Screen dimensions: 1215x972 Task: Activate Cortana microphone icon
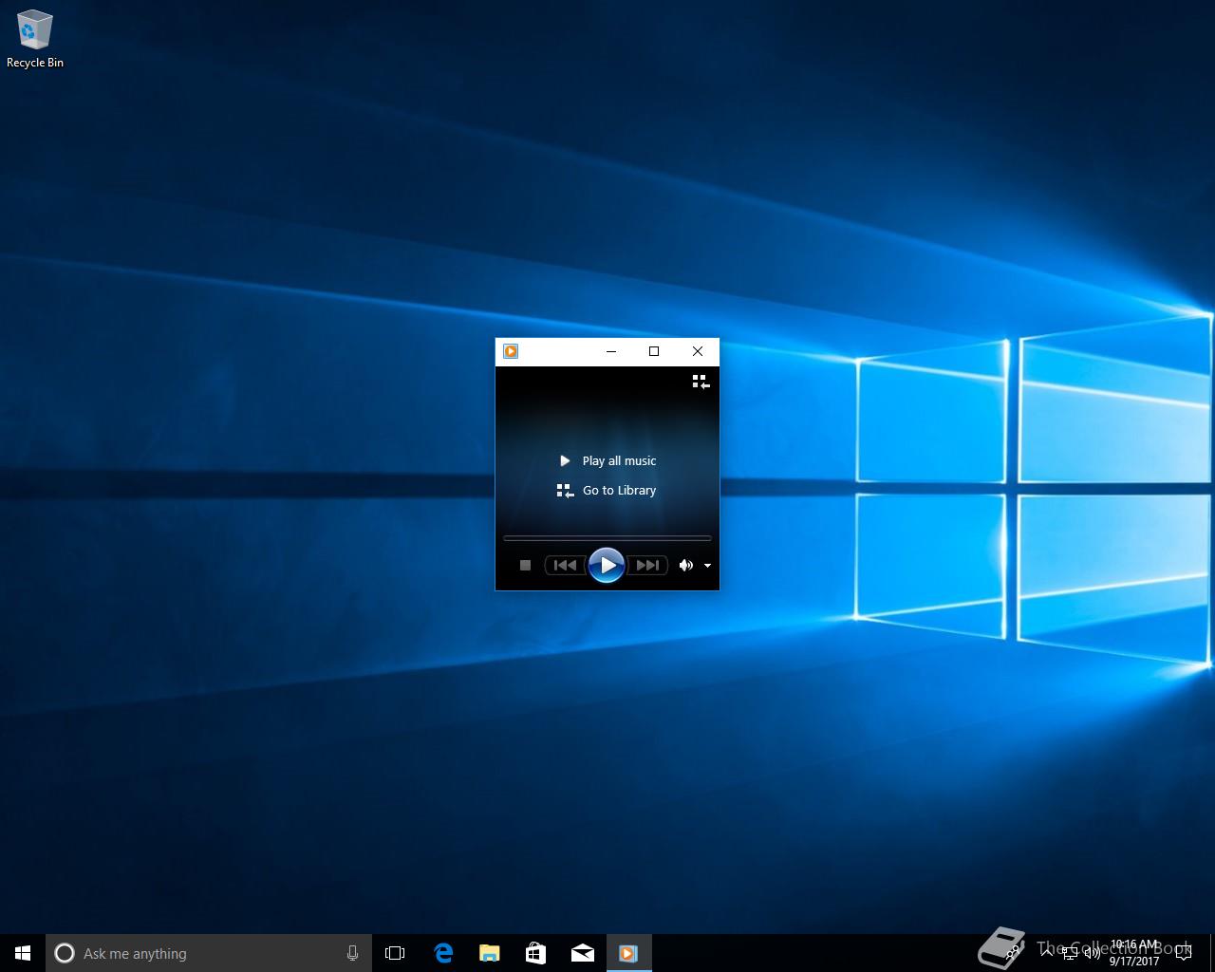click(352, 953)
